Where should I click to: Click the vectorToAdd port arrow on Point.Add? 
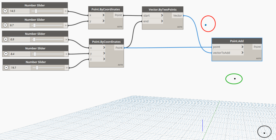(242, 52)
